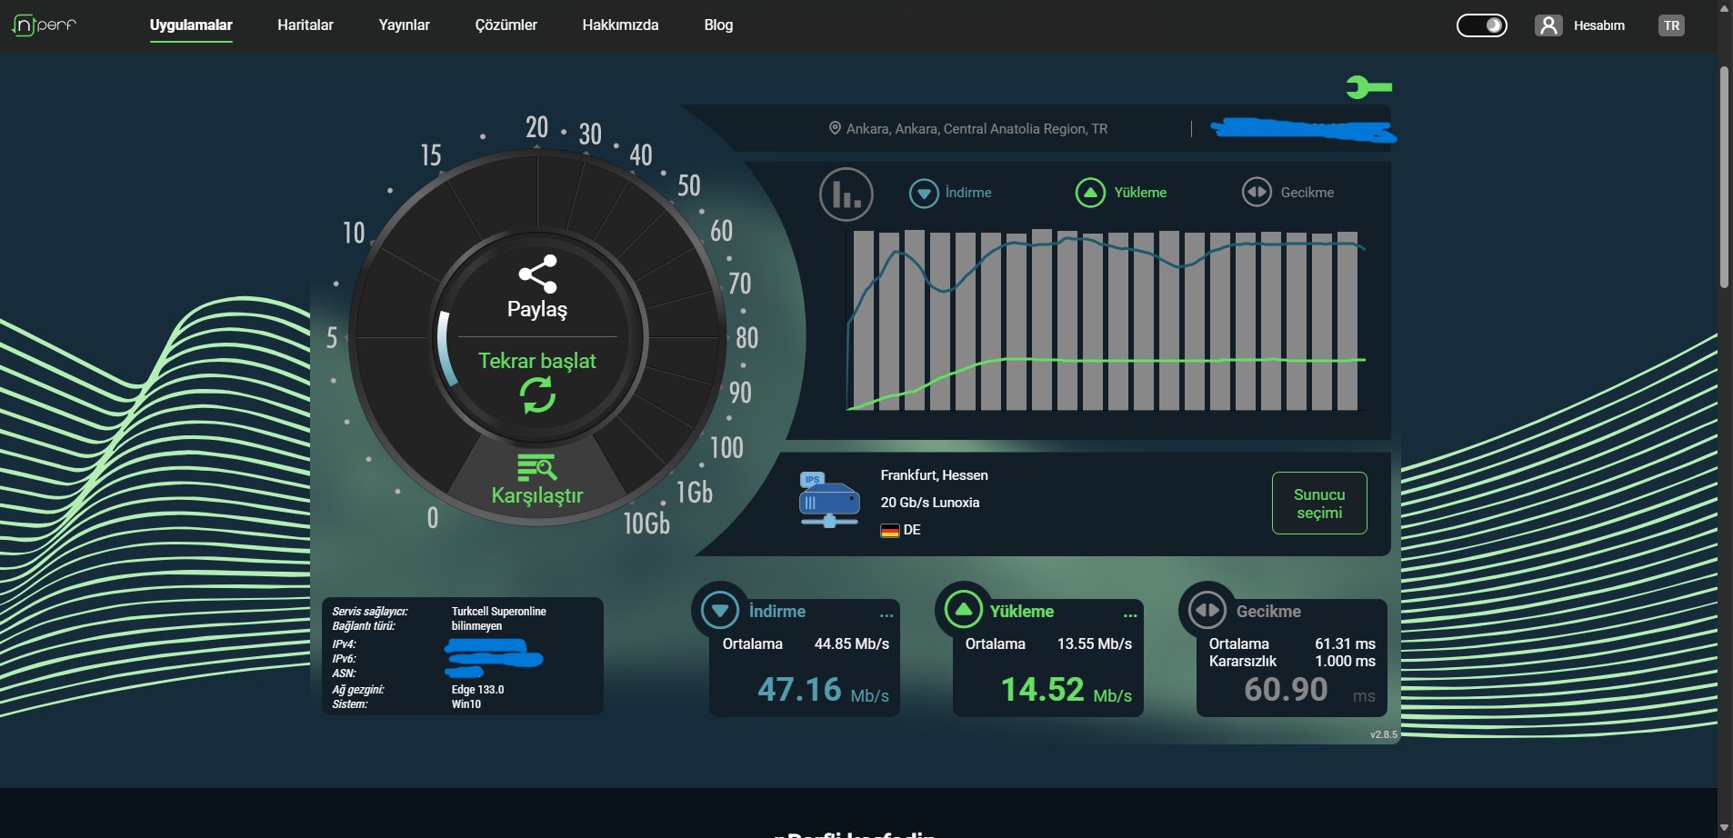
Task: Open the Blog link
Action: [x=718, y=25]
